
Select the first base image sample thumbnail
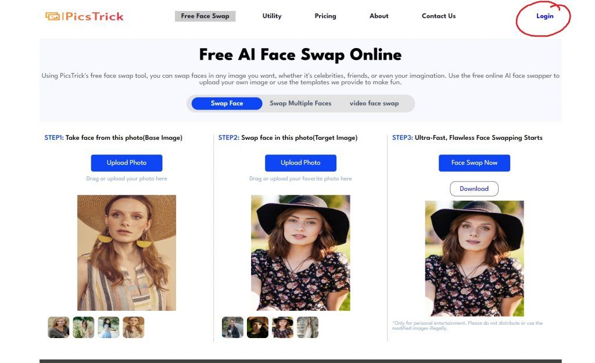(x=59, y=327)
